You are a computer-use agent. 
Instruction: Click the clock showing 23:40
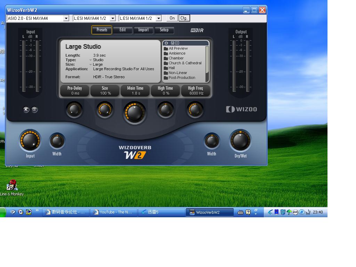[x=318, y=212]
